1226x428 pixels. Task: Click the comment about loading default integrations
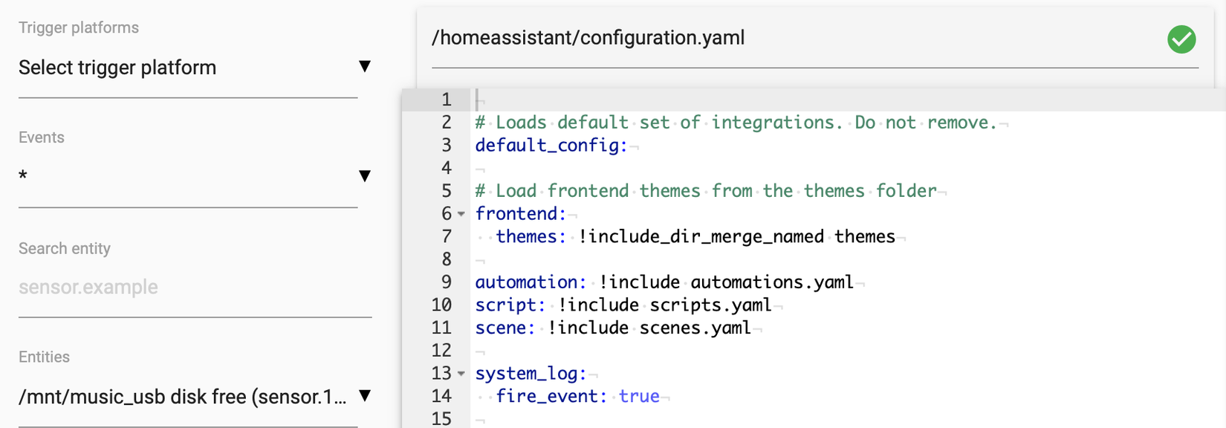736,123
